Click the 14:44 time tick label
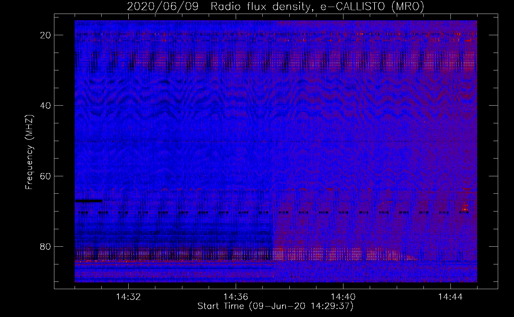This screenshot has width=514, height=317. click(450, 297)
